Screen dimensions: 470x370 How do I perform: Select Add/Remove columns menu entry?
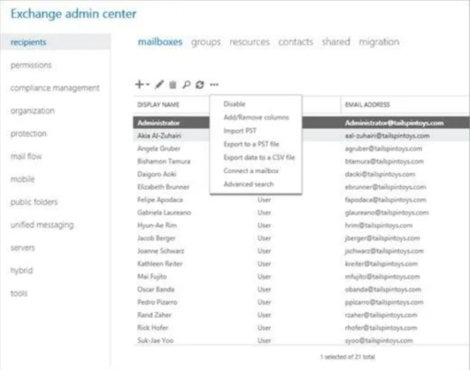(256, 117)
